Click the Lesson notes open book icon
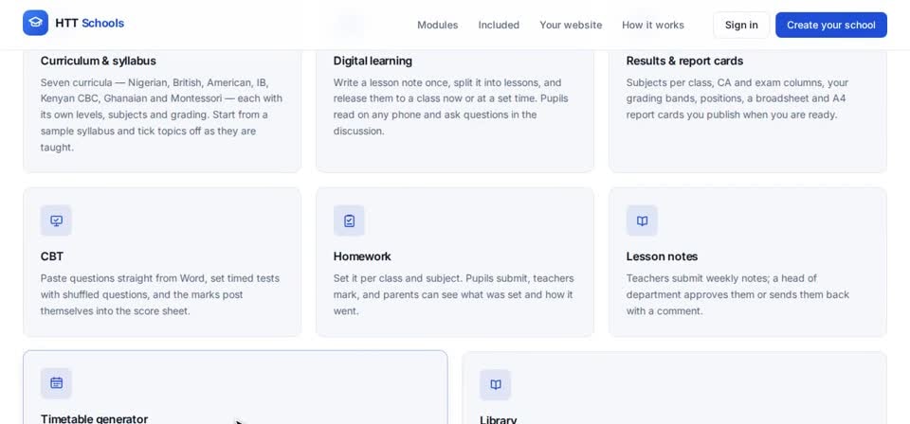 (642, 221)
